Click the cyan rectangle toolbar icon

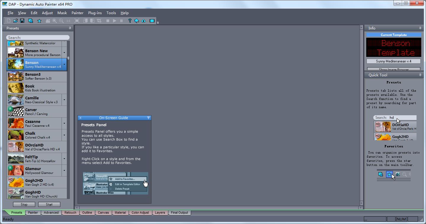tap(152, 21)
